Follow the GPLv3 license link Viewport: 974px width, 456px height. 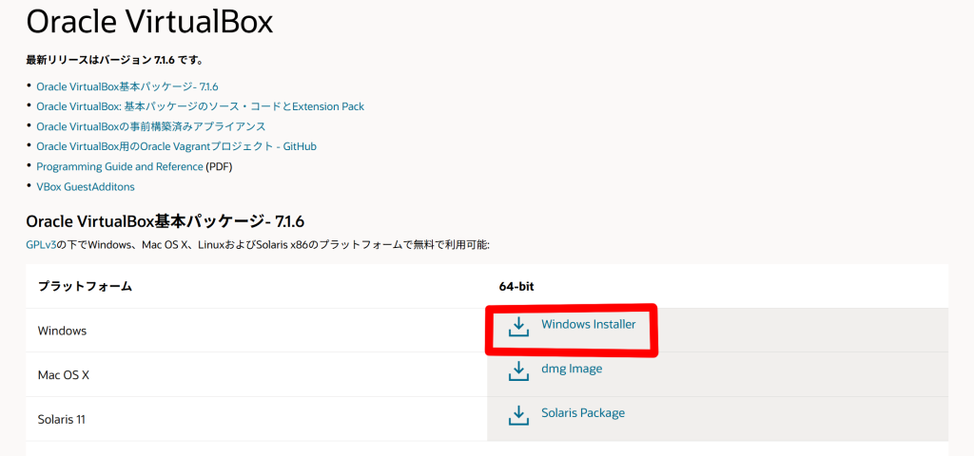pyautogui.click(x=41, y=245)
